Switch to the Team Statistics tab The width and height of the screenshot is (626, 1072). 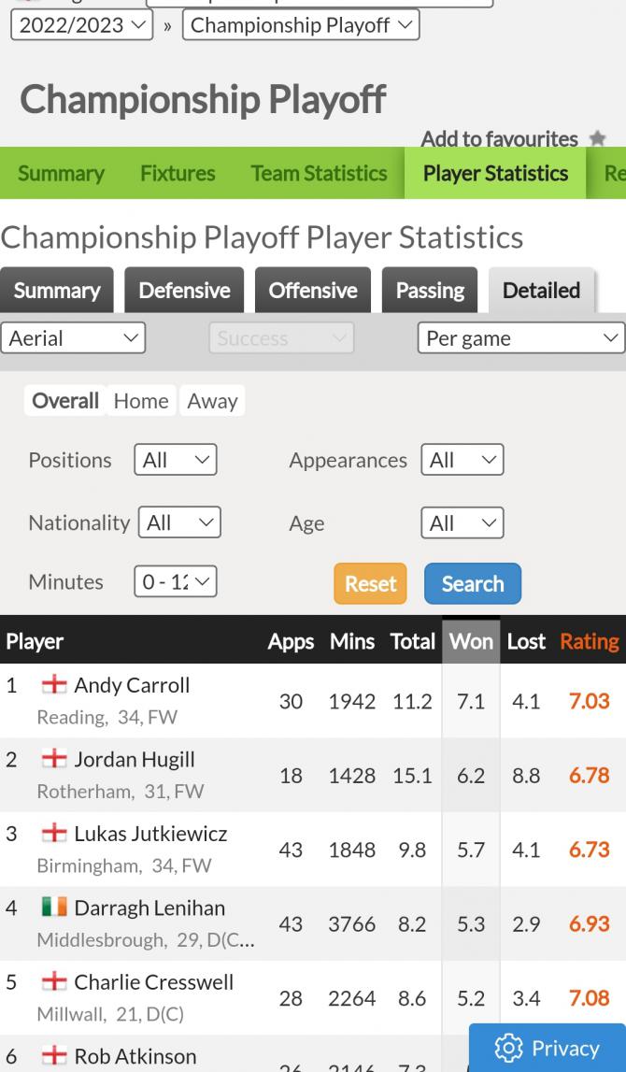click(319, 174)
